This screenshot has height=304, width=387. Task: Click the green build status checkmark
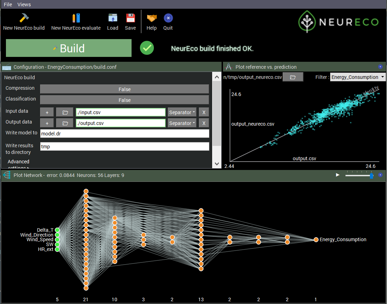147,48
